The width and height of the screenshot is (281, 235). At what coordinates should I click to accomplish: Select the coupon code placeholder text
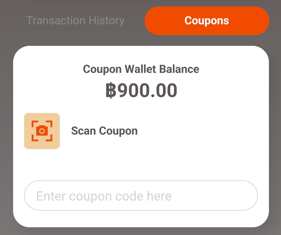104,196
